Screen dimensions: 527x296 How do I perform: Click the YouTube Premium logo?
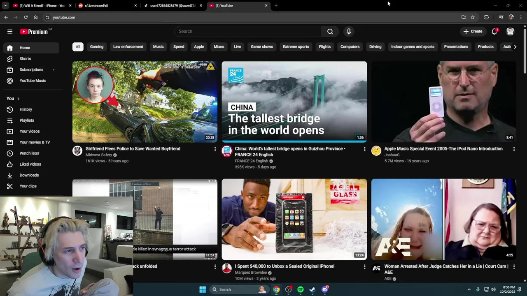(34, 32)
